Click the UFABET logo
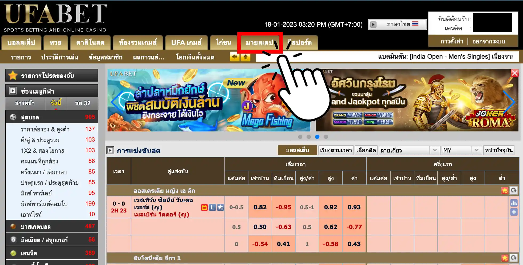 click(x=56, y=18)
